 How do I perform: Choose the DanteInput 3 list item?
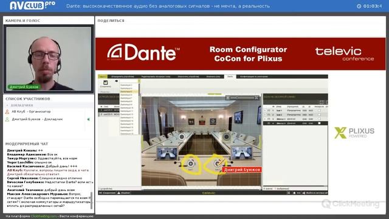(128, 85)
